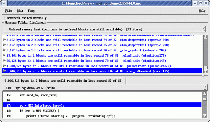Select the _elan_sysInit (subsys.c:202) message row
The image size is (210, 122).
click(102, 50)
